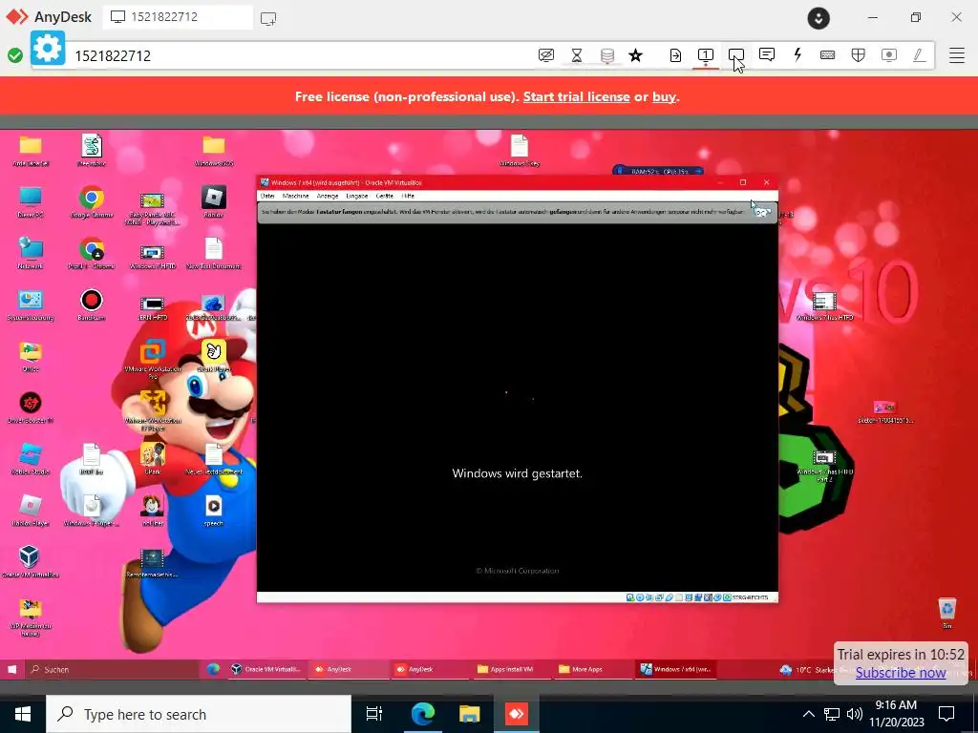Open the whiteboard pen icon
Image resolution: width=978 pixels, height=733 pixels.
pos(919,55)
